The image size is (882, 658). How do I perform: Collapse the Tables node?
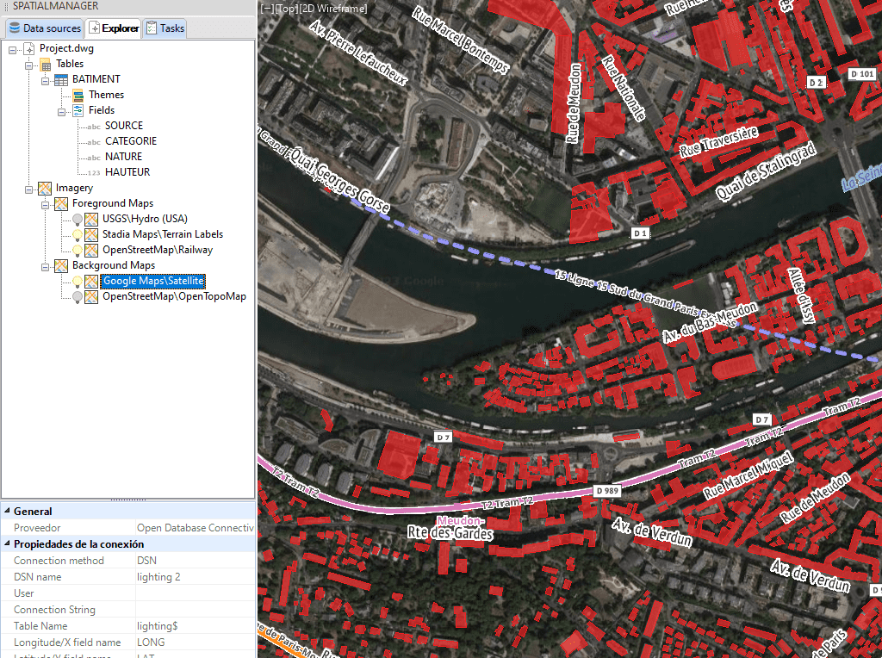[x=28, y=65]
